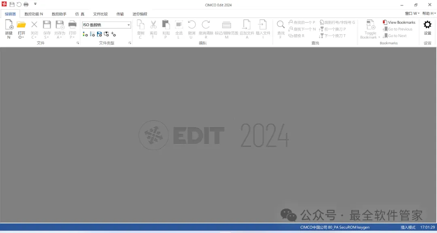Expand the 文件类型 group dialog launcher

pyautogui.click(x=130, y=43)
